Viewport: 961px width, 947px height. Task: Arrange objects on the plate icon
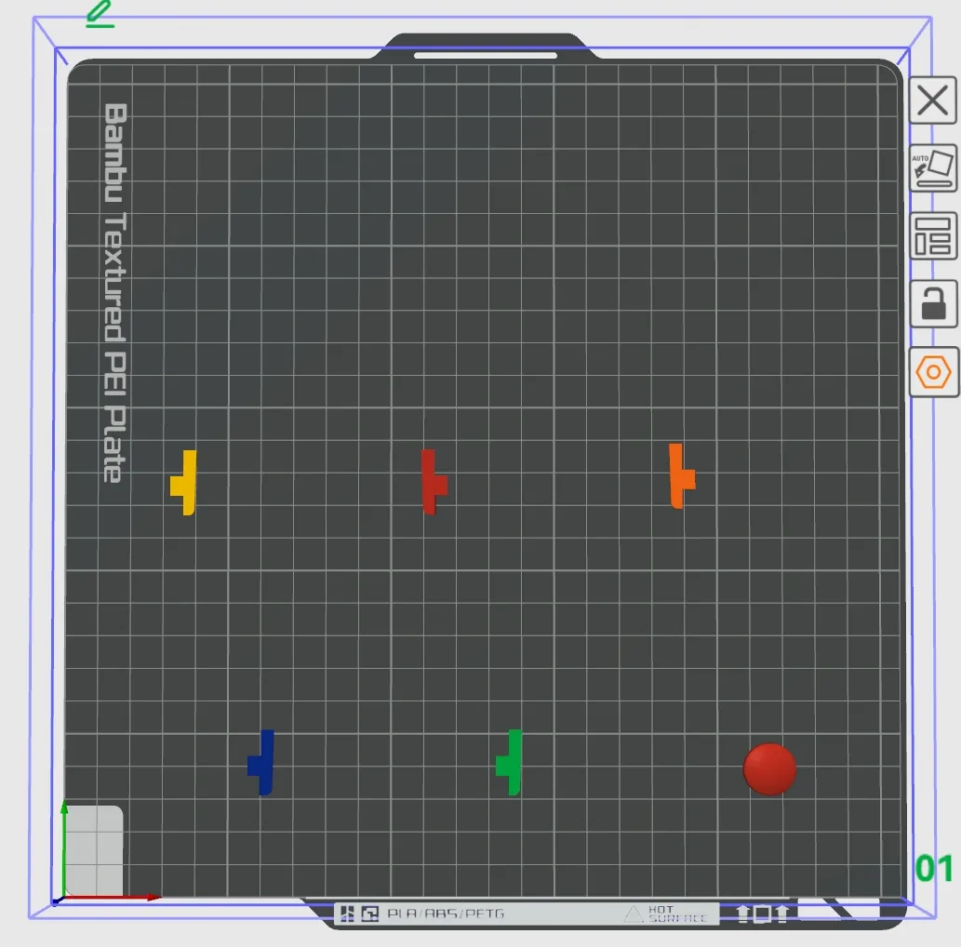point(933,236)
